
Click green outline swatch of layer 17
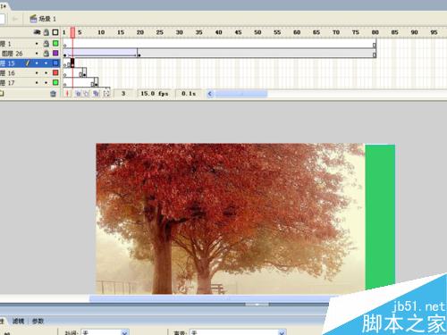point(55,82)
